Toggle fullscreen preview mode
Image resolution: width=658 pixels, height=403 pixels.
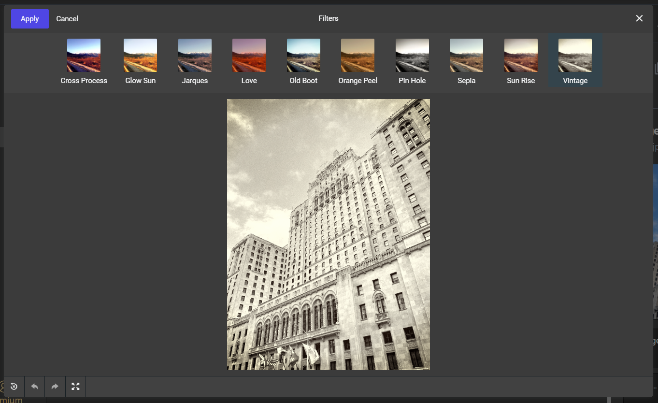point(75,387)
